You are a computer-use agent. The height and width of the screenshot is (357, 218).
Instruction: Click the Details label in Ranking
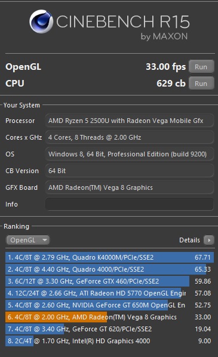coord(189,240)
